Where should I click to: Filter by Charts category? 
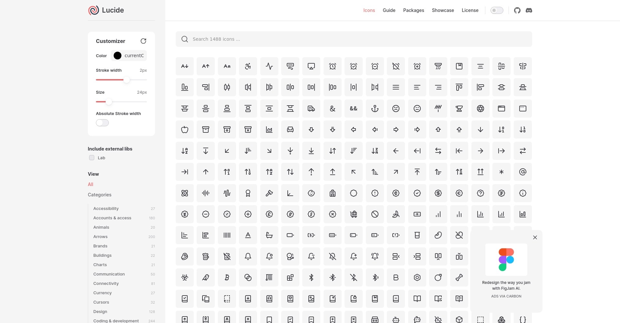coord(124,265)
